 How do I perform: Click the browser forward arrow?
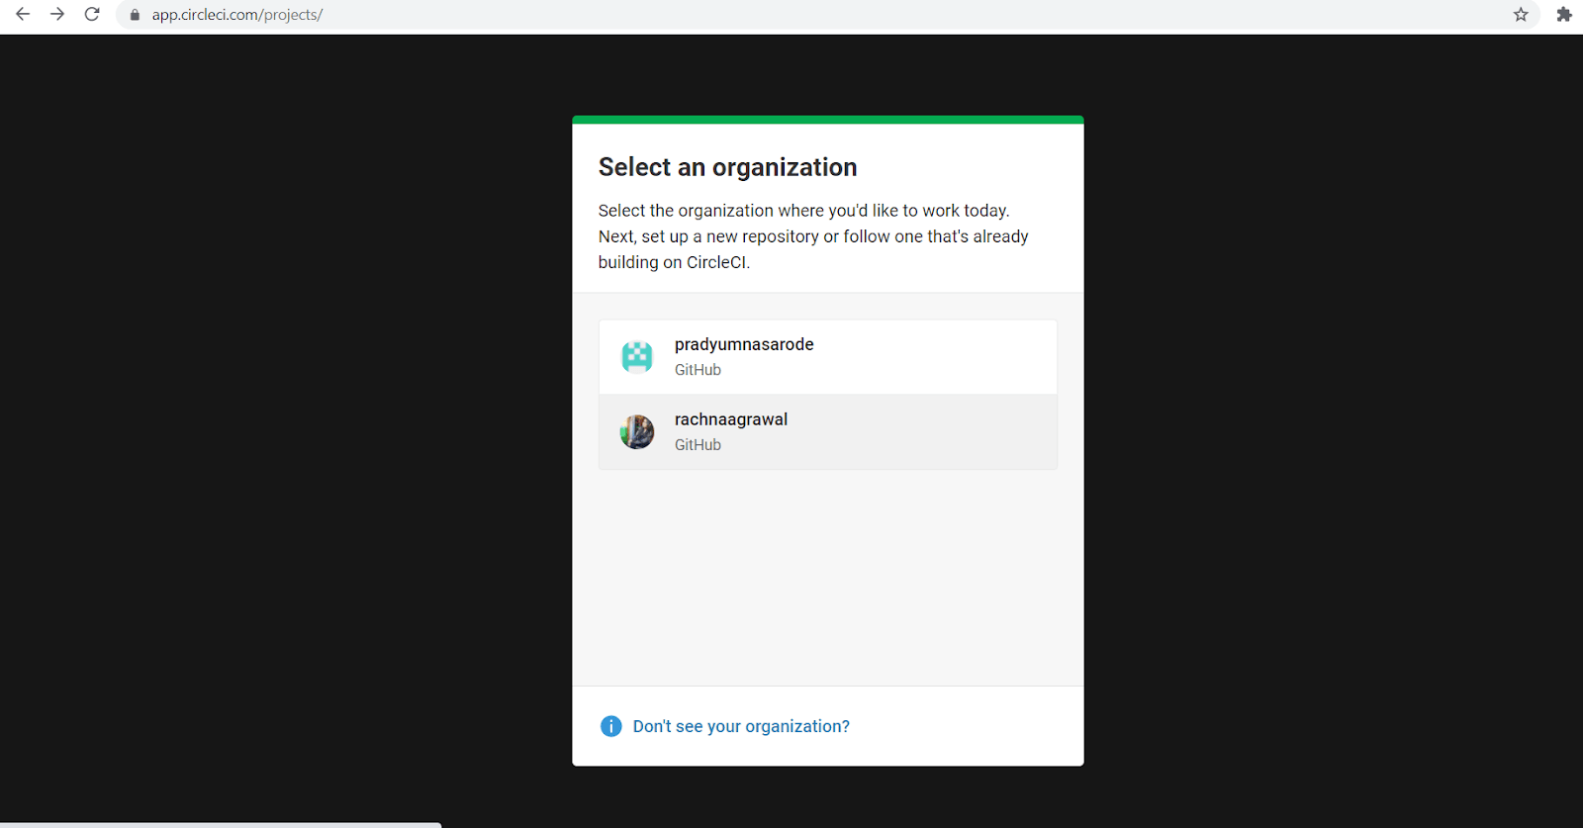[57, 15]
